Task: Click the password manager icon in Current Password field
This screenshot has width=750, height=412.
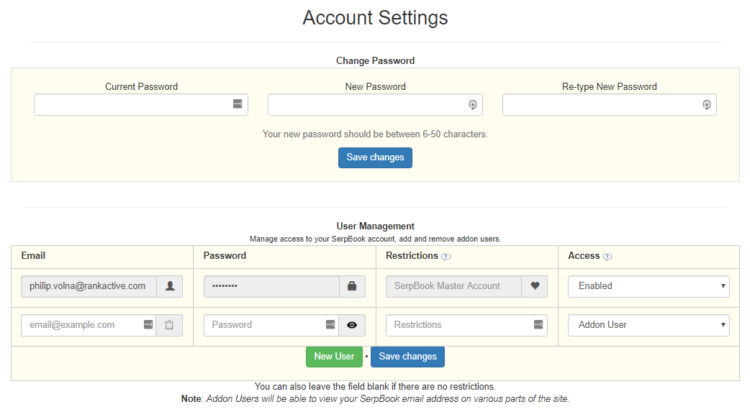Action: 238,104
